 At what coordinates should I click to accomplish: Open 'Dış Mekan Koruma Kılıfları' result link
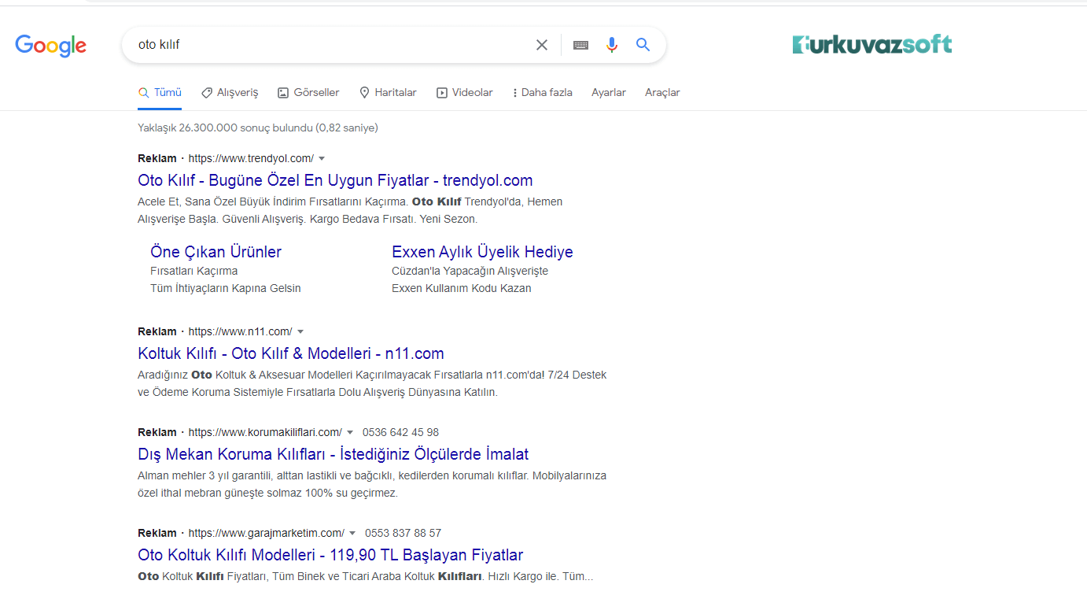coord(333,454)
